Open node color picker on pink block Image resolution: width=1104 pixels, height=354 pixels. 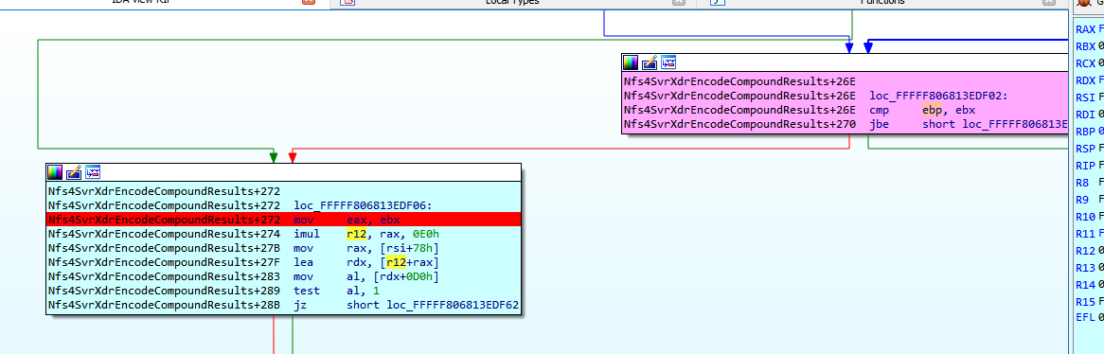click(631, 62)
